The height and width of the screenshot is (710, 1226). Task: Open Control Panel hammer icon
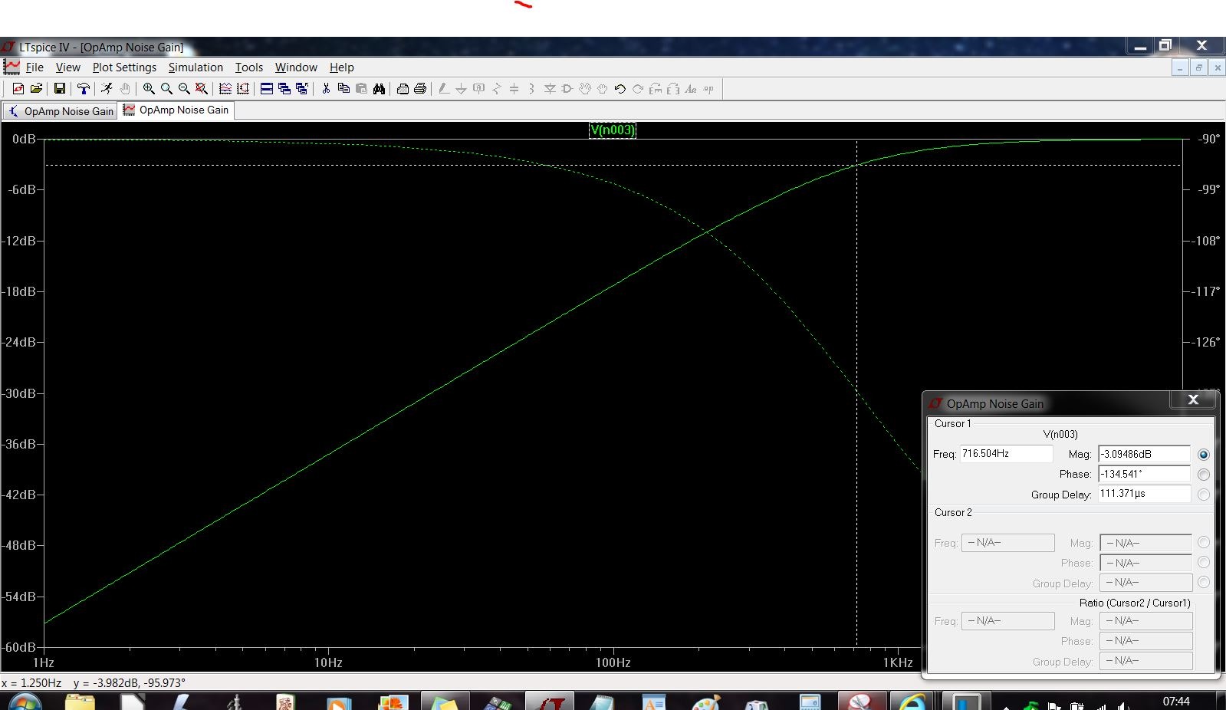pos(84,89)
